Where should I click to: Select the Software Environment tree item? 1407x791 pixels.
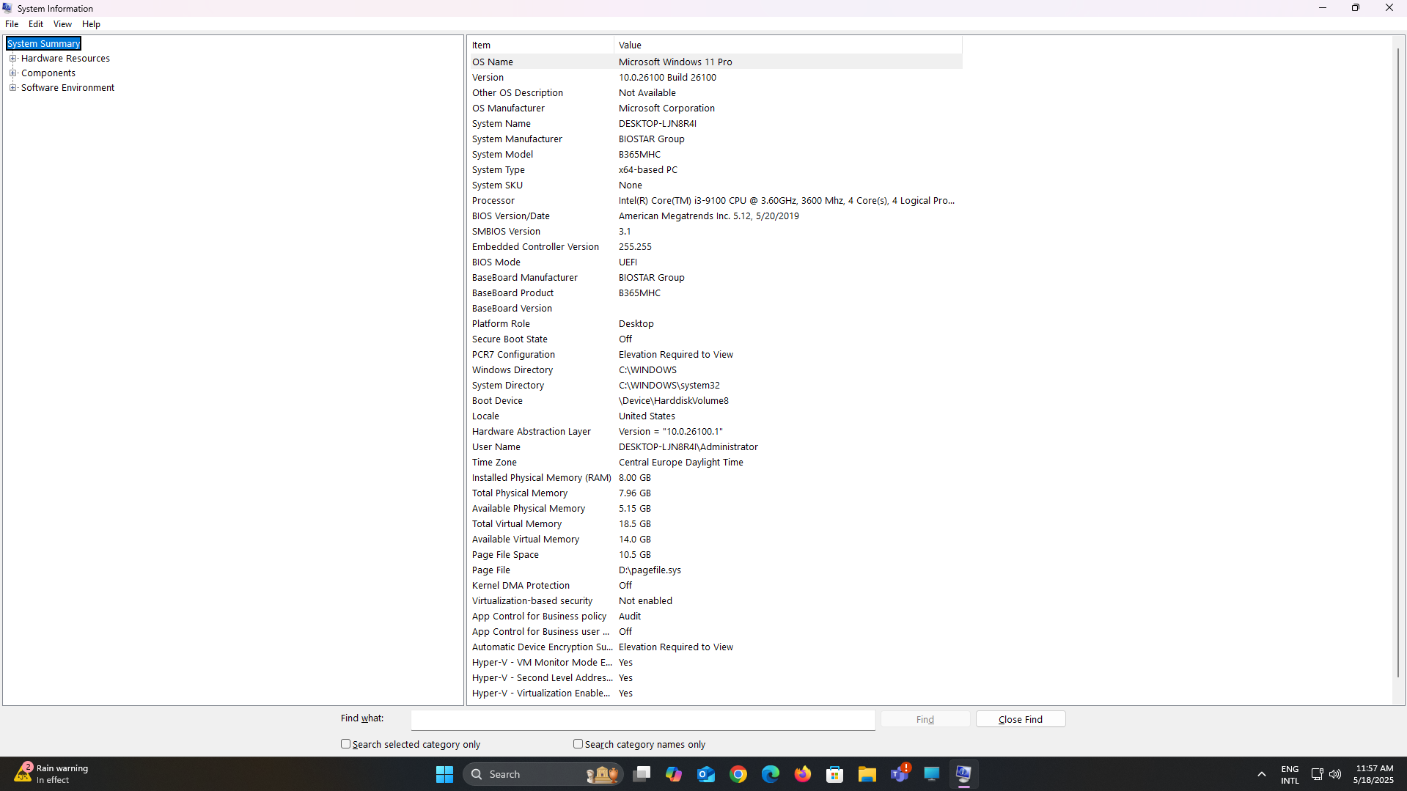67,88
